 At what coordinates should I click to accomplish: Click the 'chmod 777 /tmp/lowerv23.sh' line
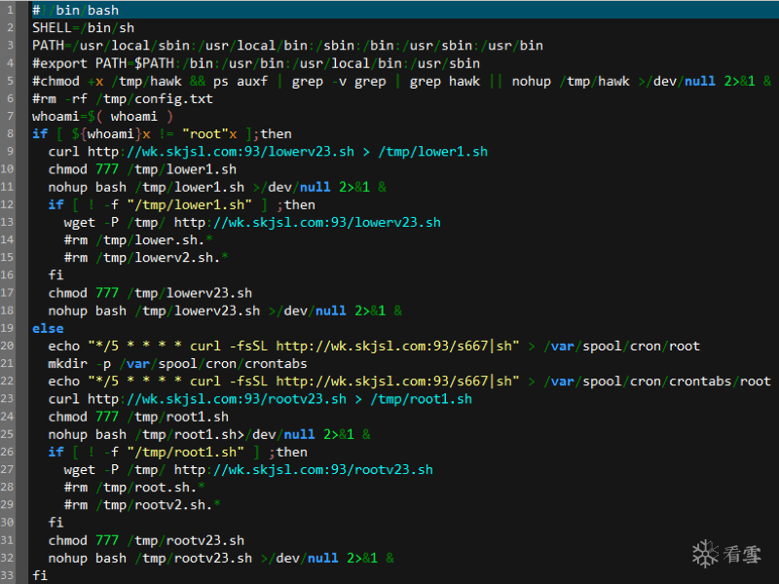tap(150, 293)
